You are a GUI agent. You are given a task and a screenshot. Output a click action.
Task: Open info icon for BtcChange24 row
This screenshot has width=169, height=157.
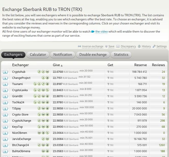pos(5,145)
